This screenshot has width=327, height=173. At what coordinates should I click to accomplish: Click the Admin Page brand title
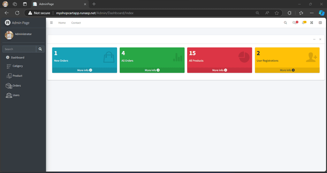[x=21, y=23]
